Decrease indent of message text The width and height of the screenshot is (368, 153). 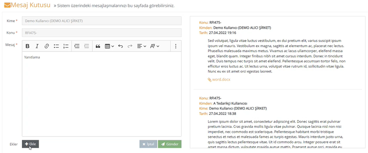pos(87,46)
